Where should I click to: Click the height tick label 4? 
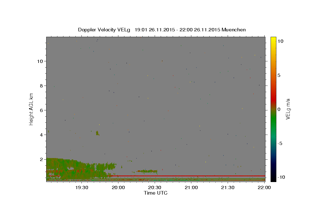[42, 135]
